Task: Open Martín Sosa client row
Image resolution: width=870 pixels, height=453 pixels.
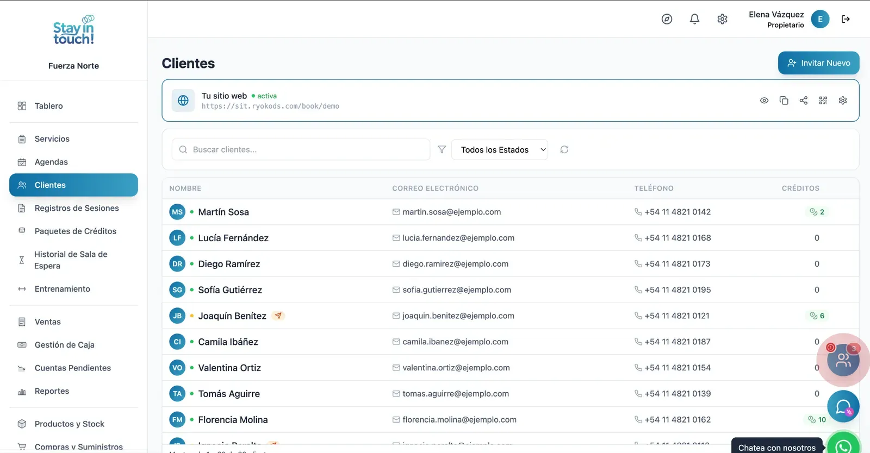Action: click(x=510, y=212)
